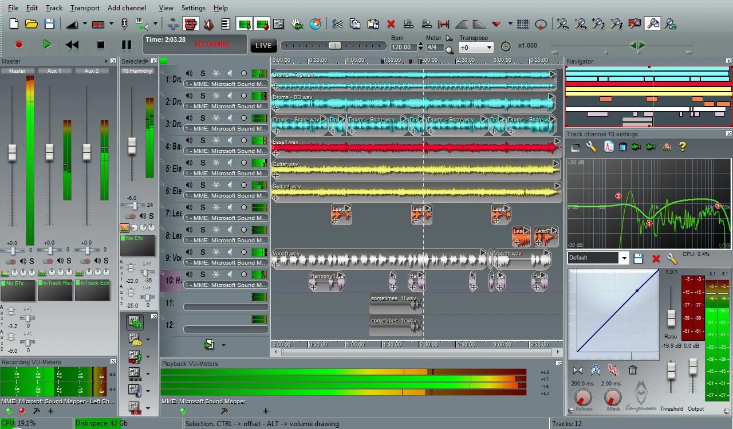733x429 pixels.
Task: Delete the selection with the red X
Action: click(x=391, y=24)
